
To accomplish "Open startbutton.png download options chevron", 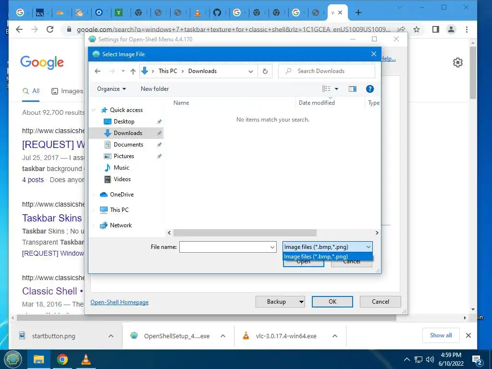I will pos(111,336).
